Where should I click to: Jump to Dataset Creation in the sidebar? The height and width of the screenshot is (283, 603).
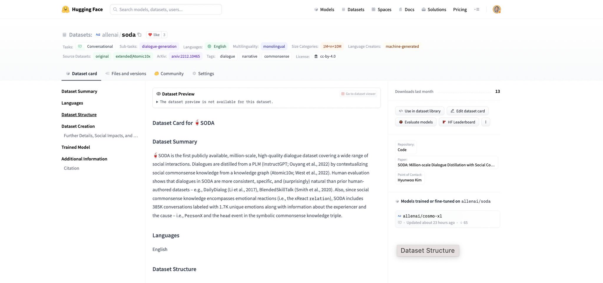(x=78, y=126)
